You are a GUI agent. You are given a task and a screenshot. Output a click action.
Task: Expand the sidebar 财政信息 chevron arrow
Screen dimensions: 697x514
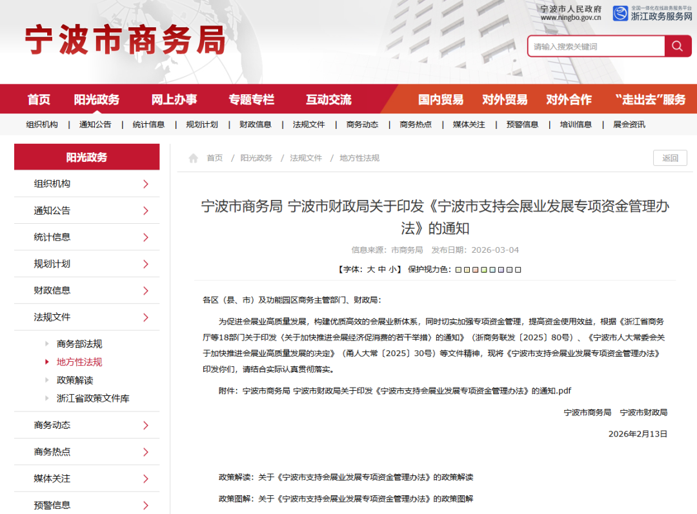146,291
